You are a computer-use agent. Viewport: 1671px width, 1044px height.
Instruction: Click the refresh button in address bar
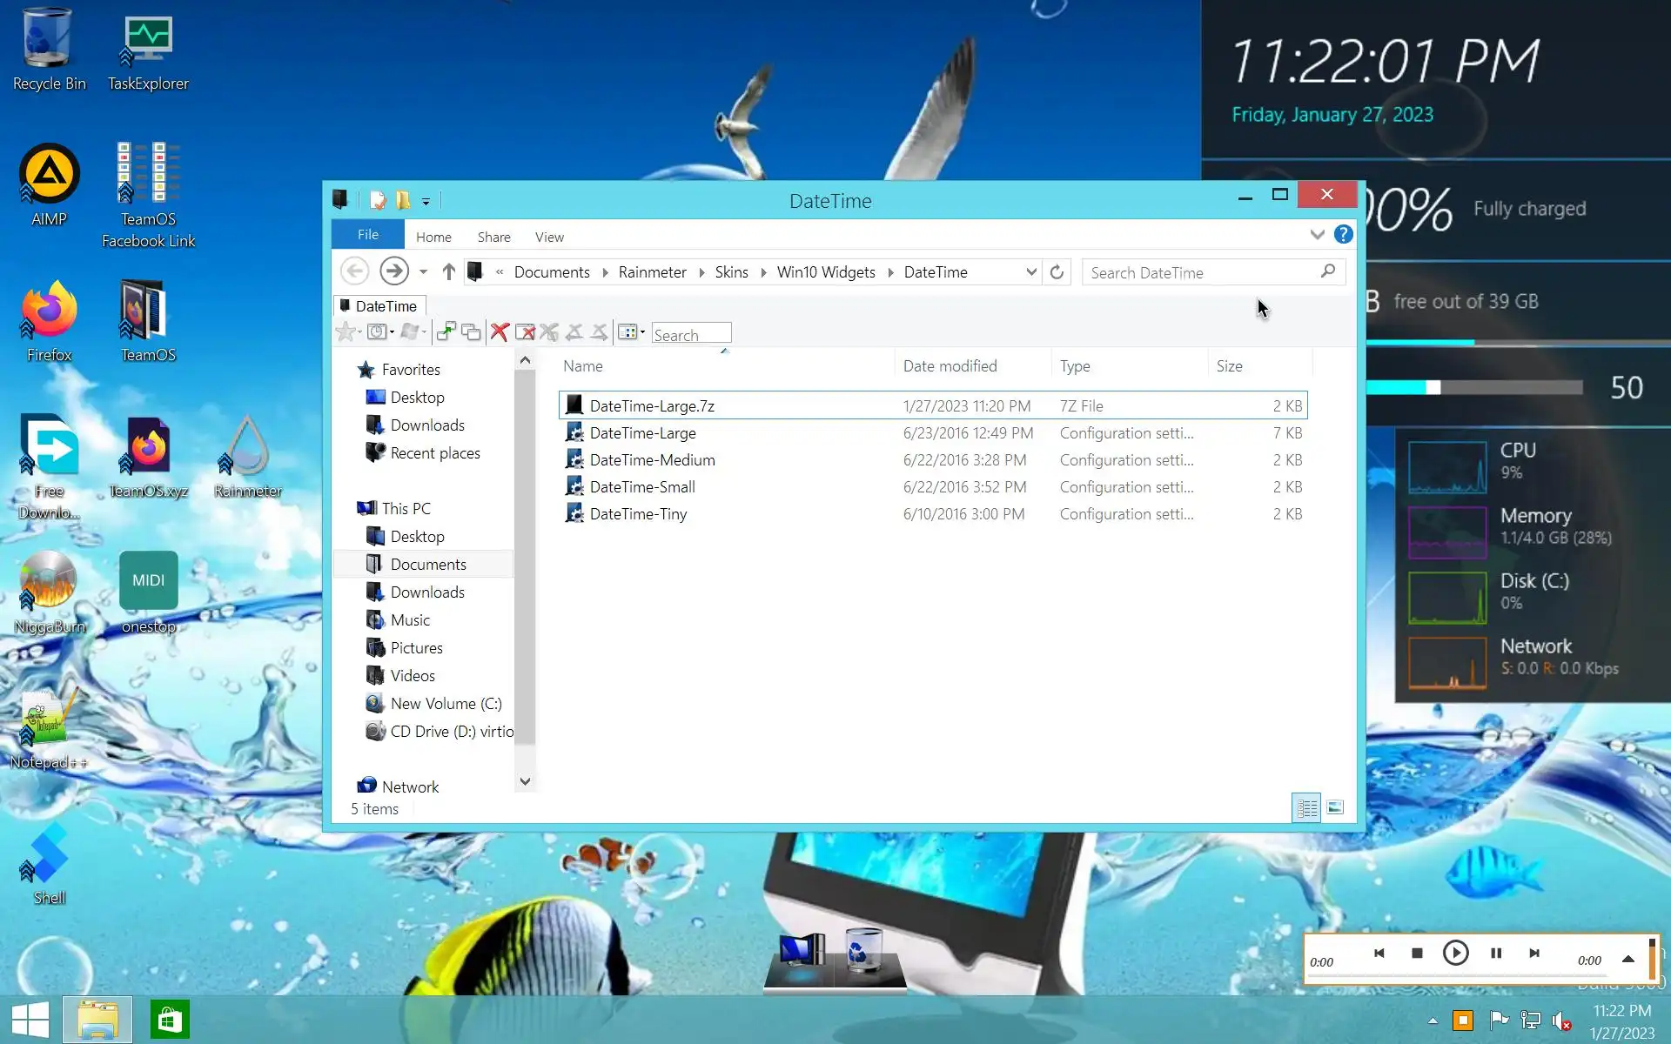point(1057,272)
